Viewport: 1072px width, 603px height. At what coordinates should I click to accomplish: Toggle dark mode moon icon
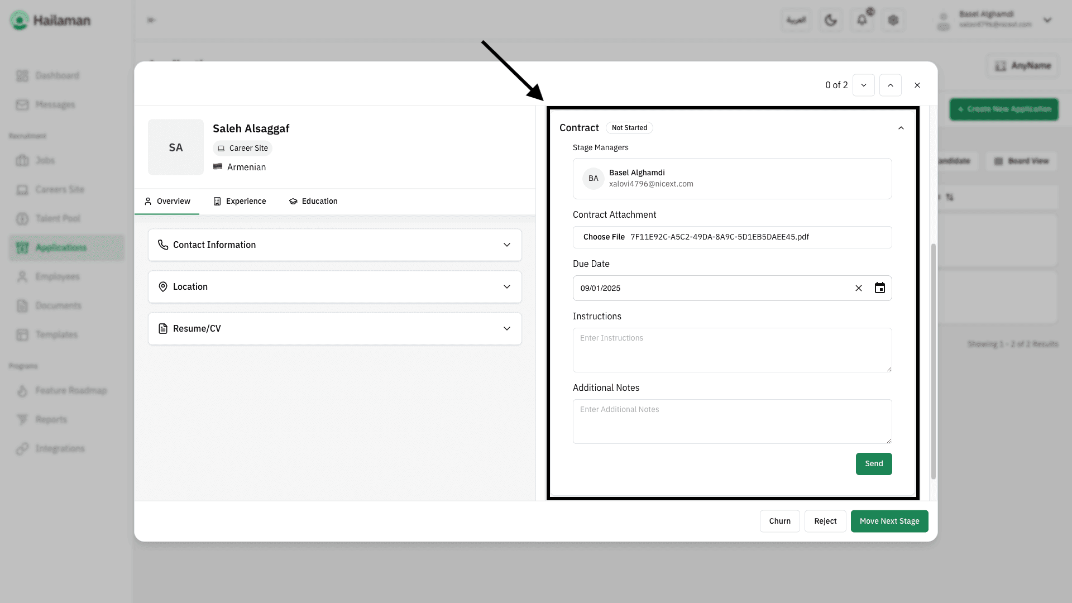[830, 21]
